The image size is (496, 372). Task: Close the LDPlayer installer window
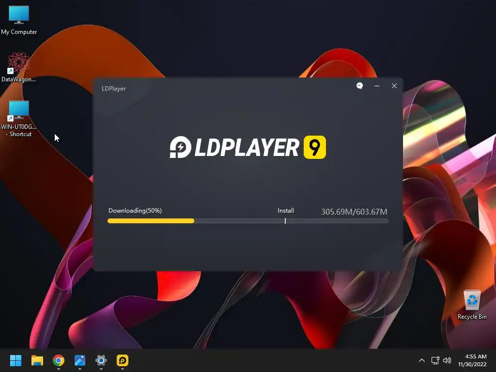coord(394,86)
